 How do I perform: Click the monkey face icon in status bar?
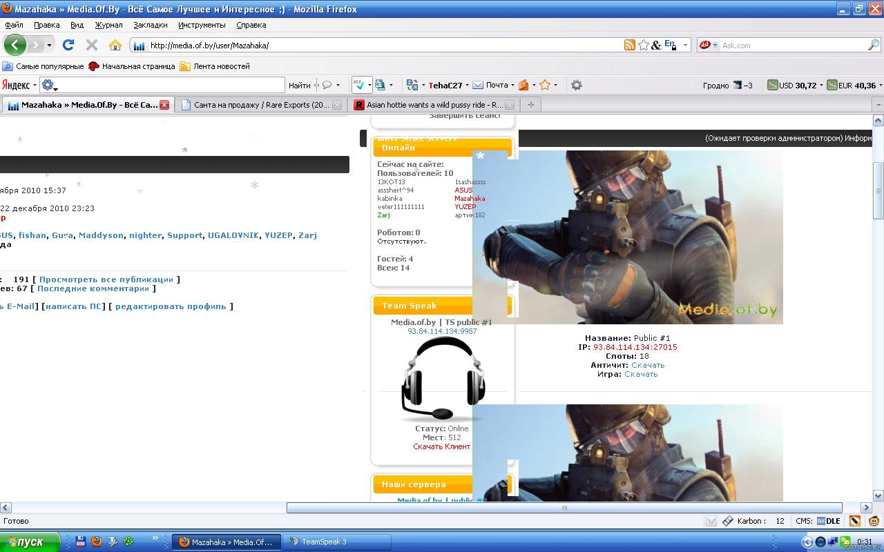[874, 521]
